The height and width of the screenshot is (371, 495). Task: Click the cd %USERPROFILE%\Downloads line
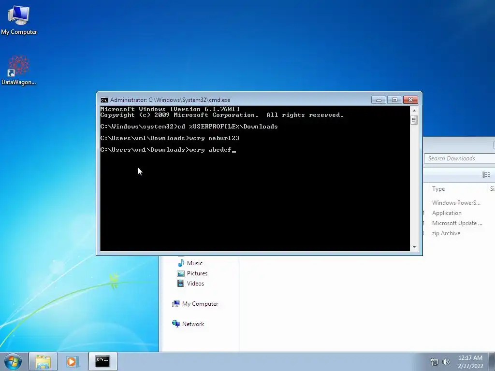[189, 127]
